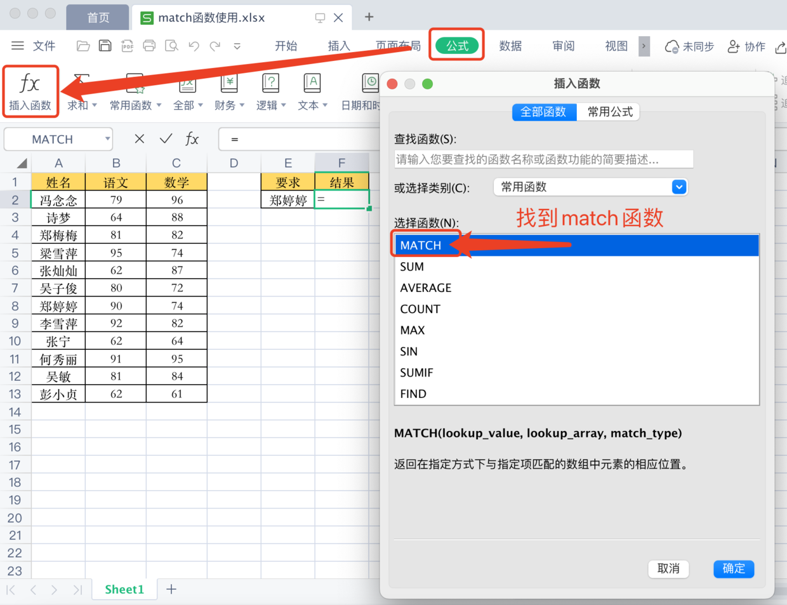Click the 查找函数 search input field
The width and height of the screenshot is (787, 605).
[x=543, y=159]
